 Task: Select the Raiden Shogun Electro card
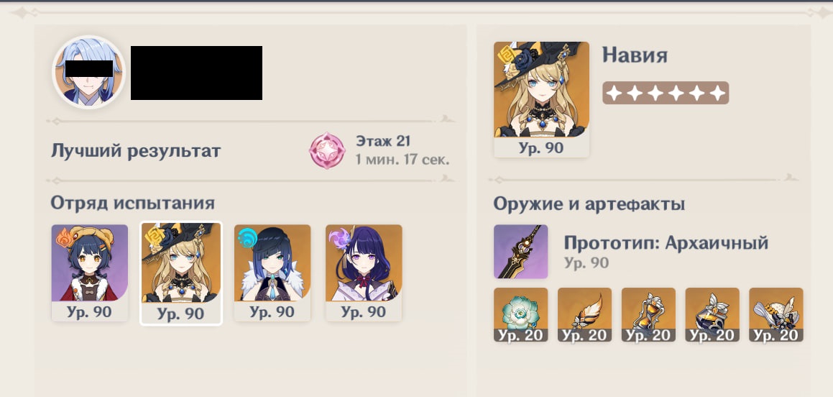364,273
